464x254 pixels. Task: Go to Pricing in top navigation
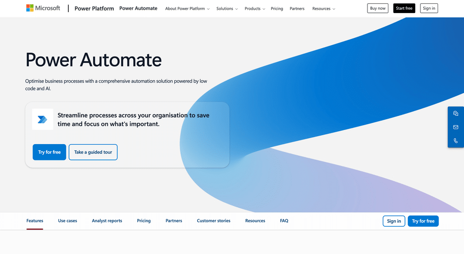[x=277, y=9]
